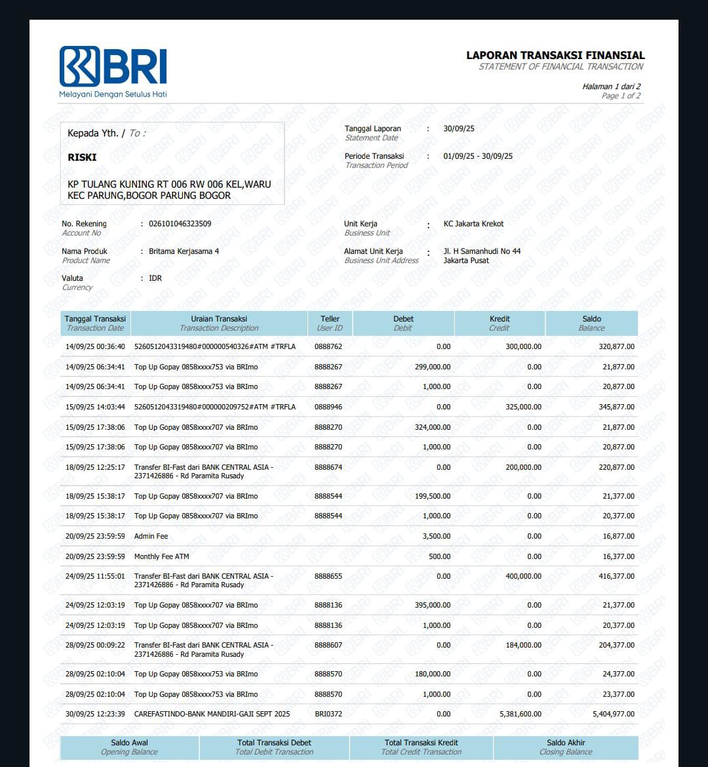Screen dimensions: 708x767
Task: Select the account number 026101046323509
Action: point(180,224)
